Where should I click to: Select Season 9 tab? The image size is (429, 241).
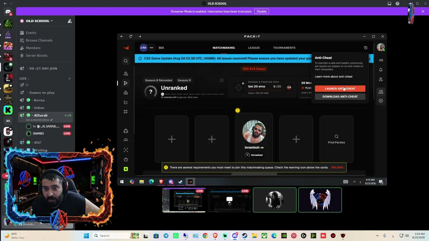coord(184,80)
